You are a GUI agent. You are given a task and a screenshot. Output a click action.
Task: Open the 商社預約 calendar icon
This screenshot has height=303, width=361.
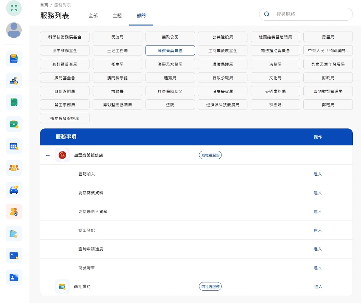62,286
